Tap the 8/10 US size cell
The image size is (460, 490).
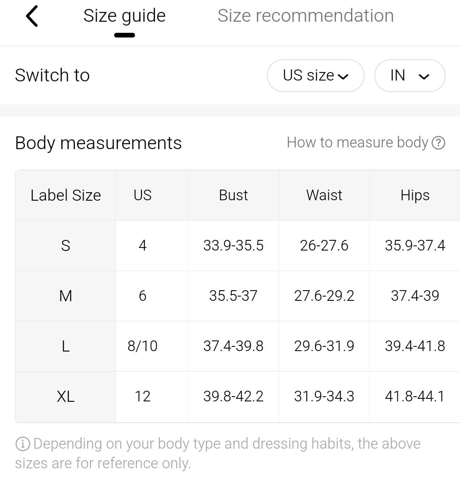[143, 346]
